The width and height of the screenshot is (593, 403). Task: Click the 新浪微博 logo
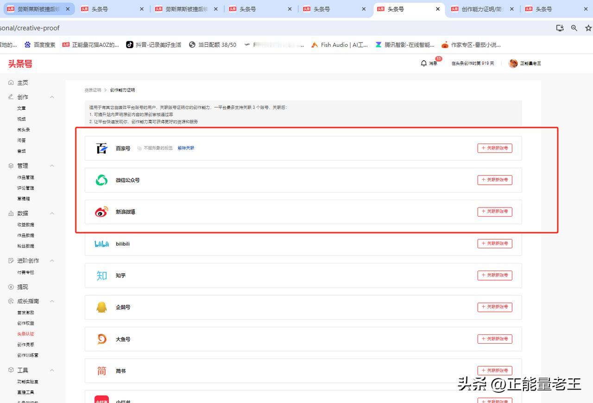pos(101,212)
